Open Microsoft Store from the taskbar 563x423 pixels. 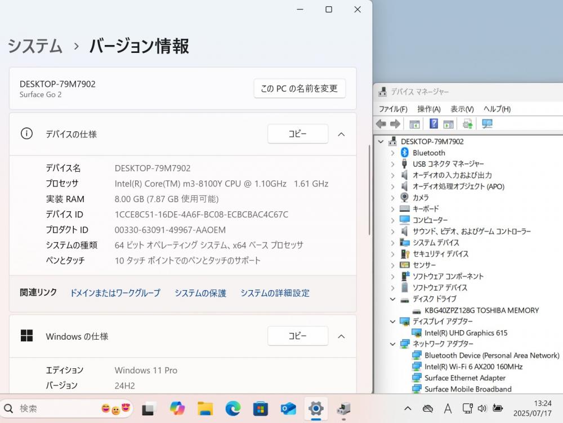261,408
